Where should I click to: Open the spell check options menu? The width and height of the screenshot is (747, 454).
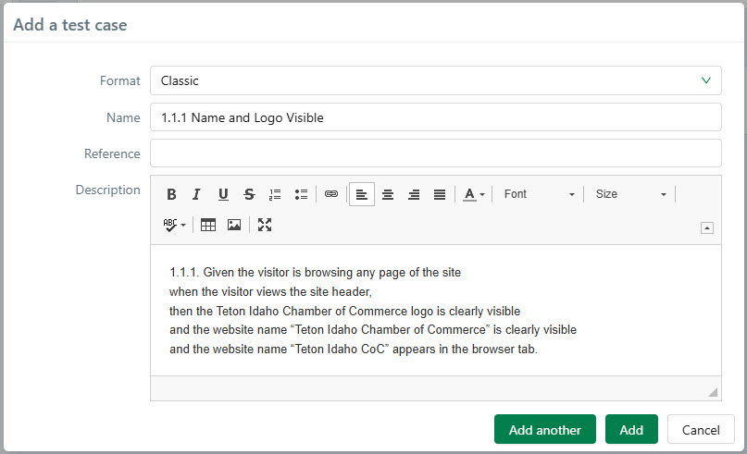click(x=175, y=225)
